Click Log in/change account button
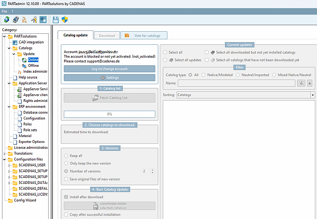This screenshot has width=317, height=219. (109, 69)
